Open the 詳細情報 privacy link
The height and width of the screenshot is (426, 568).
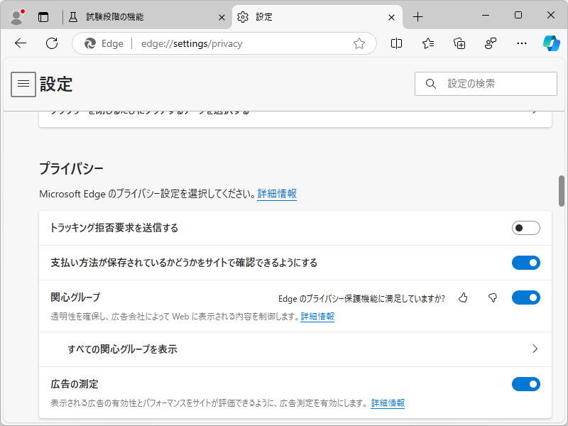click(277, 193)
